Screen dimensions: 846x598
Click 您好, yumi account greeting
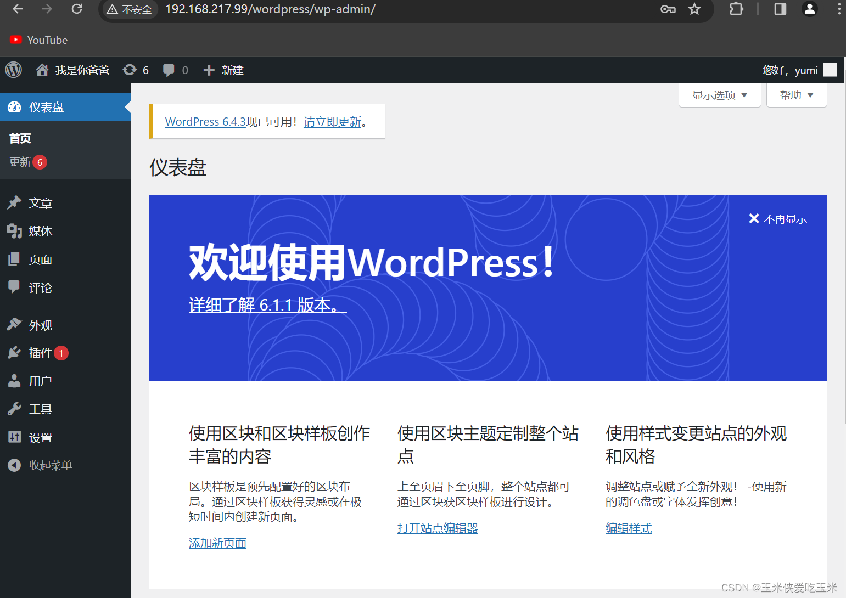click(x=790, y=70)
